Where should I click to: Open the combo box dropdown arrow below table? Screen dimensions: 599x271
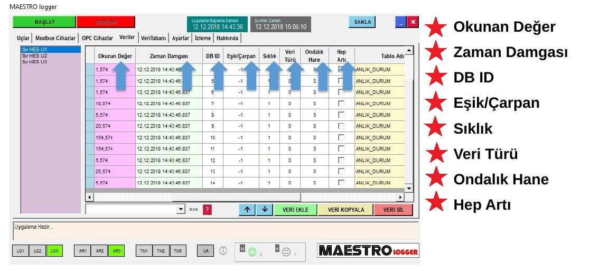(x=181, y=210)
